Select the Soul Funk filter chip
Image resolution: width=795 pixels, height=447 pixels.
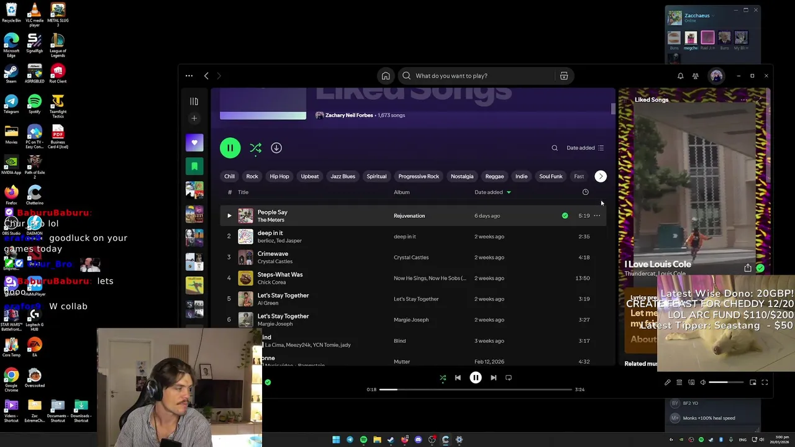point(551,176)
